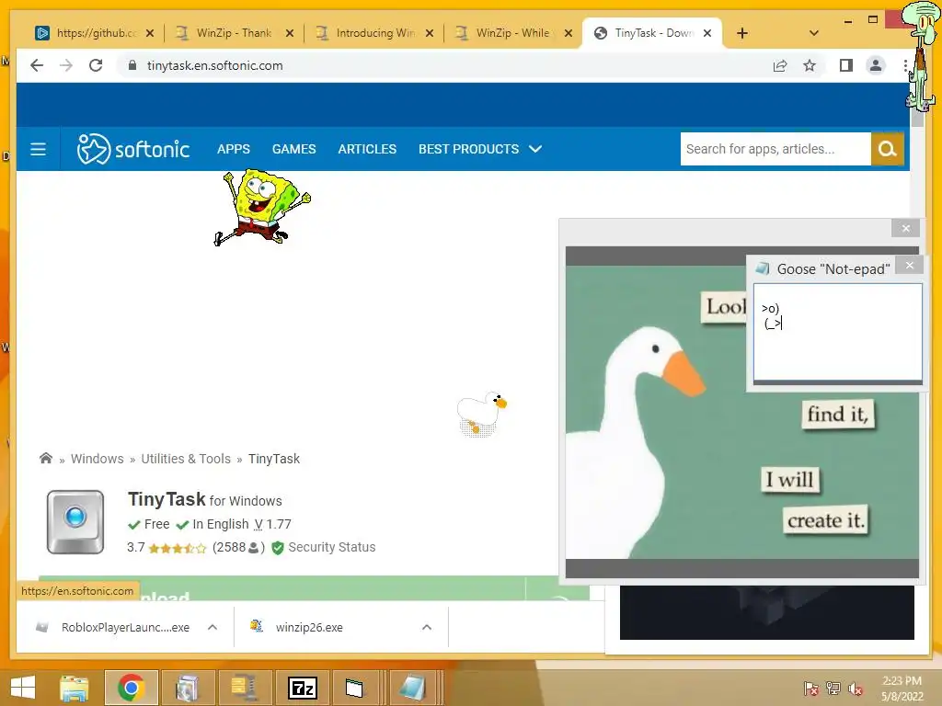
Task: Open File Explorer from the taskbar
Action: tap(74, 688)
